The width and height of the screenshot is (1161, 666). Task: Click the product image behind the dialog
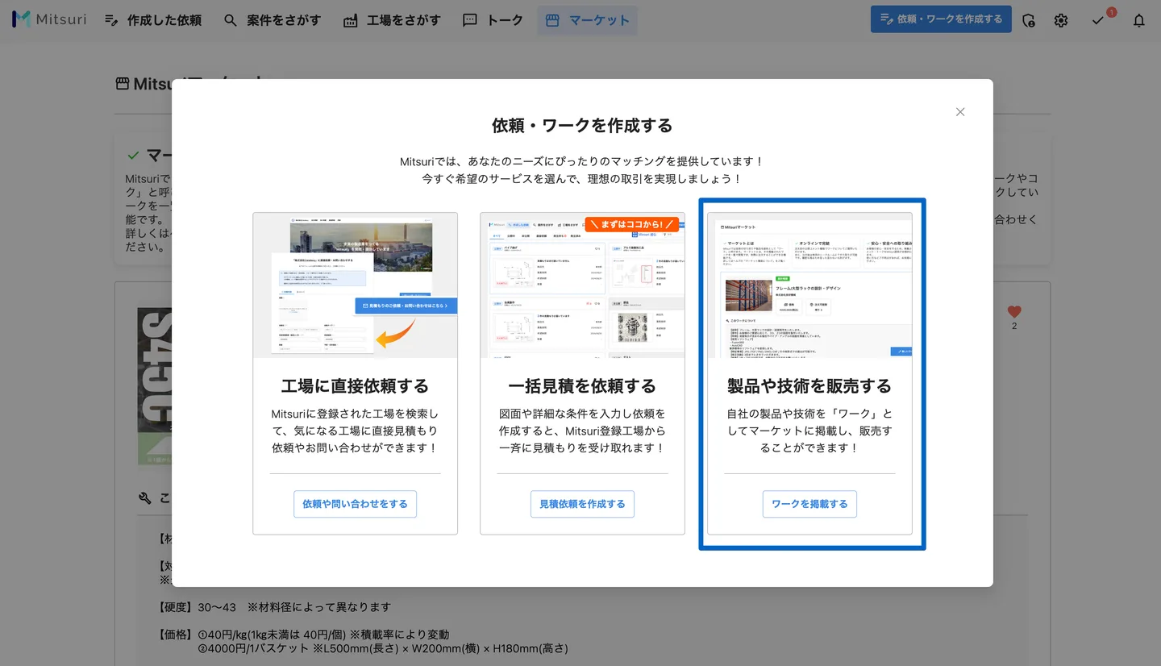tap(154, 386)
